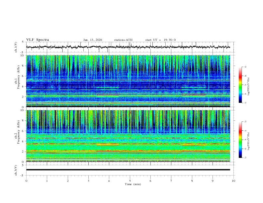The width and height of the screenshot is (263, 203).
Task: Click the station=ATH label
Action: [123, 40]
